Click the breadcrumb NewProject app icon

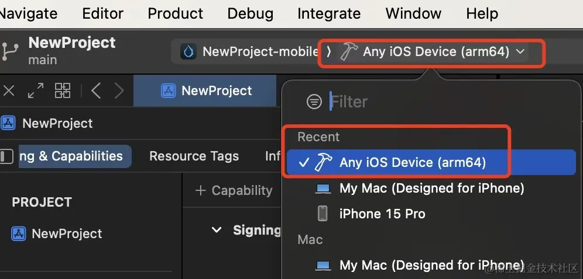click(x=8, y=123)
